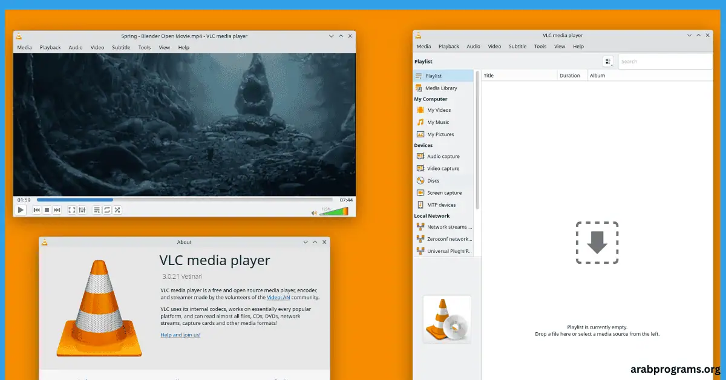Viewport: 726px width, 380px height.
Task: Open Subtitle menu in the playlist window
Action: [x=518, y=46]
